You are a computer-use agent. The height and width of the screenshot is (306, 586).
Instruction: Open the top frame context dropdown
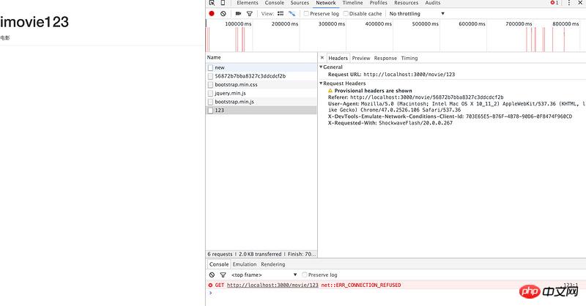pyautogui.click(x=264, y=275)
